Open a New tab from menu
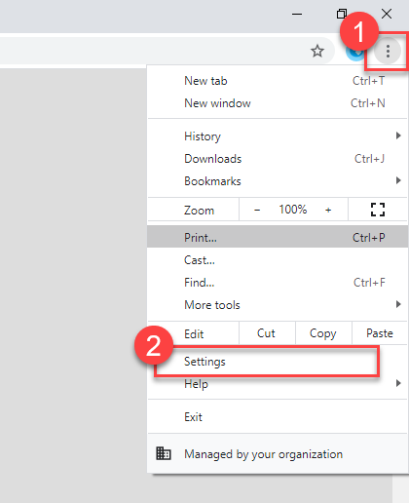Screen dimensions: 409x503 278,81
